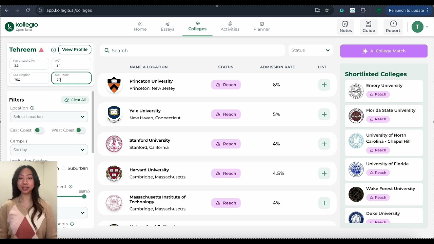Click the View Profile button
Viewport: 434px width, 244px height.
75,49
